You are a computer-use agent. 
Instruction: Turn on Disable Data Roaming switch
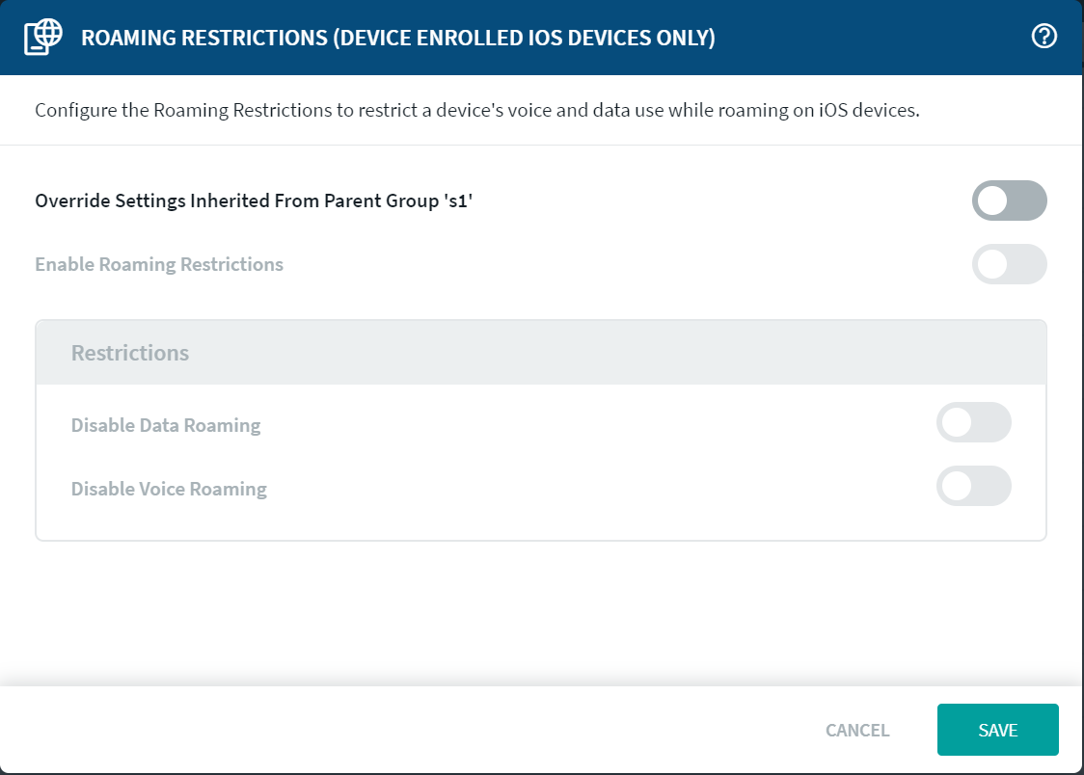point(973,423)
